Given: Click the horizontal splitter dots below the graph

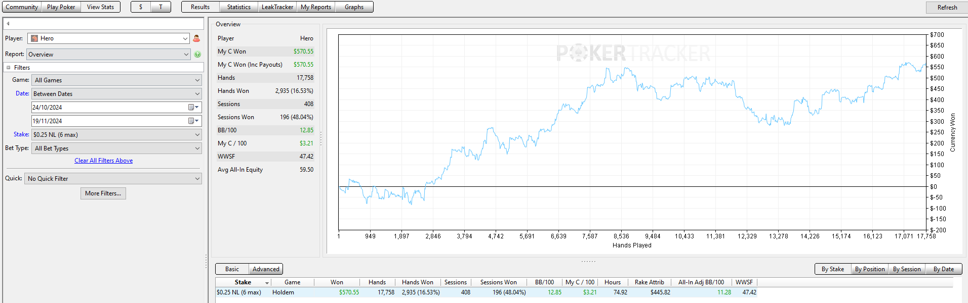Looking at the screenshot, I should [x=588, y=261].
